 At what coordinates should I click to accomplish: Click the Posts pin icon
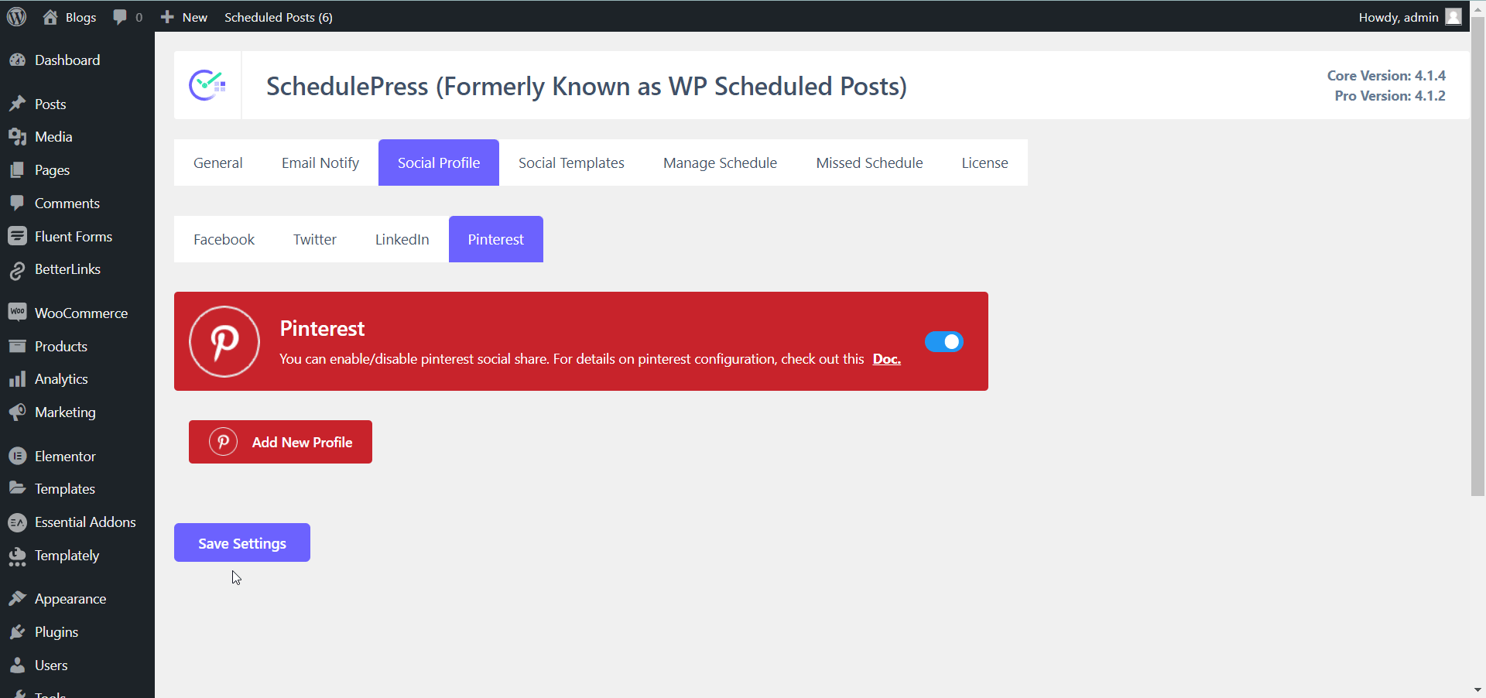(17, 104)
